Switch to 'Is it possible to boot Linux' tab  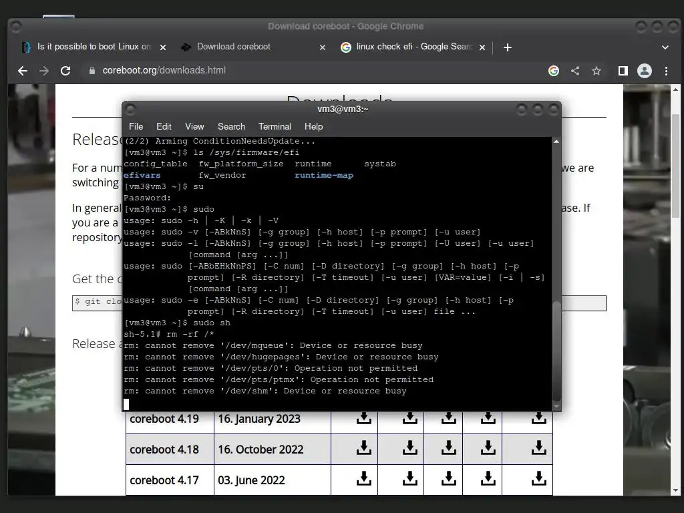[x=94, y=47]
